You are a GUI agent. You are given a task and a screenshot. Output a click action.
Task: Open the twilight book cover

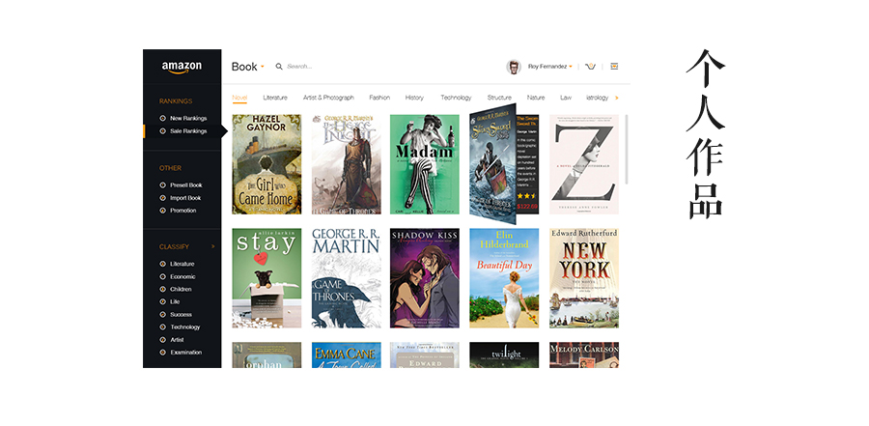click(504, 355)
